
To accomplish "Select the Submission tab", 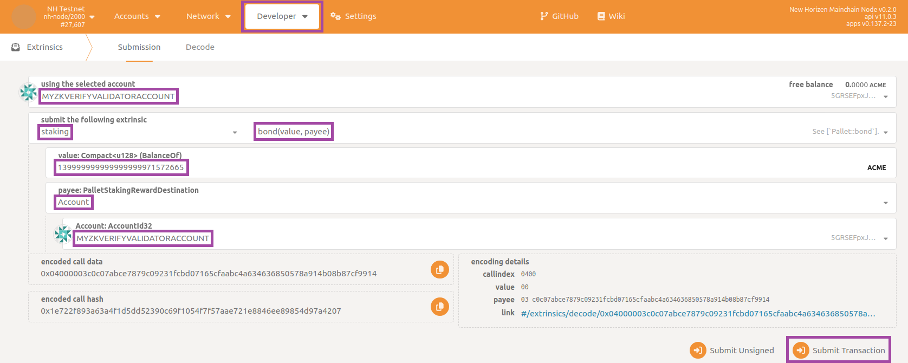I will click(139, 47).
